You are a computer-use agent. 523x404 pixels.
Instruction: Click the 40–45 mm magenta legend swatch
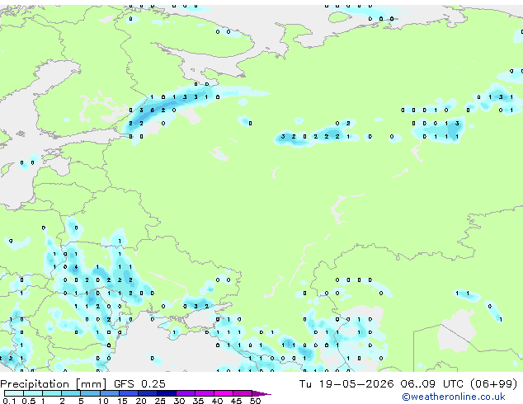click(224, 393)
